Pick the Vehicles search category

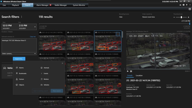coord(46,85)
